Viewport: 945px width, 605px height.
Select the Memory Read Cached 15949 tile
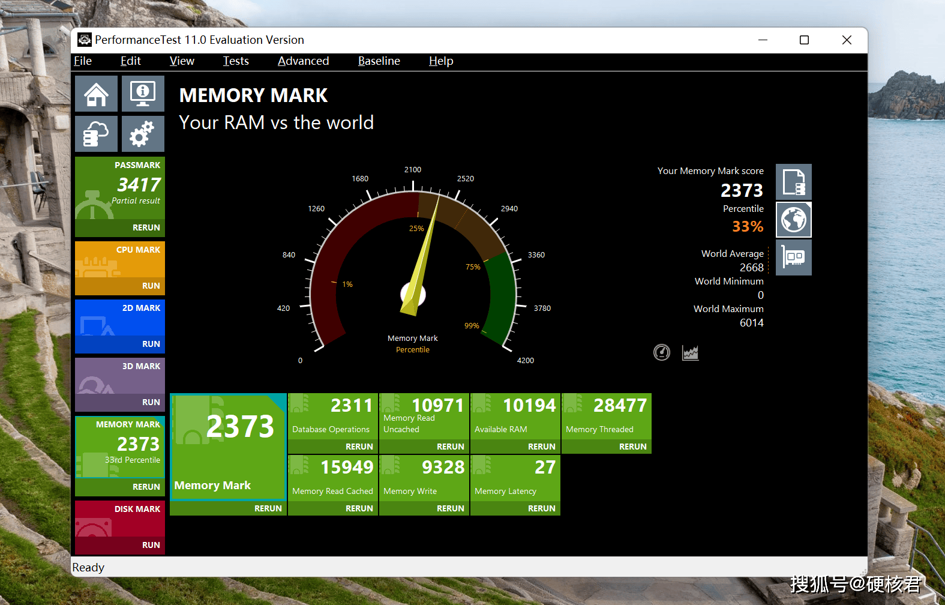click(x=333, y=478)
